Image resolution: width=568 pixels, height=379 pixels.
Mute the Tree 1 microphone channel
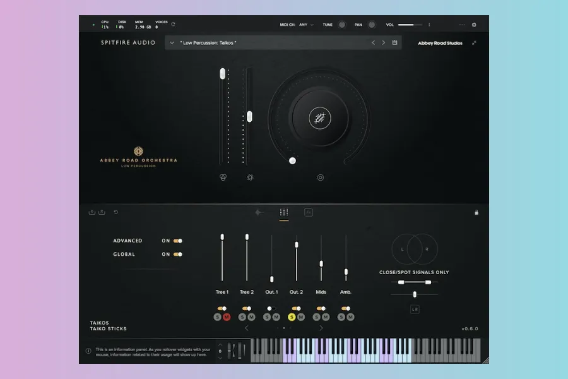[x=226, y=317]
